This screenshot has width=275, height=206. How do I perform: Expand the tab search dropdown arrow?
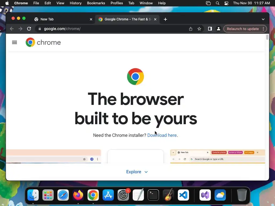[x=263, y=19]
